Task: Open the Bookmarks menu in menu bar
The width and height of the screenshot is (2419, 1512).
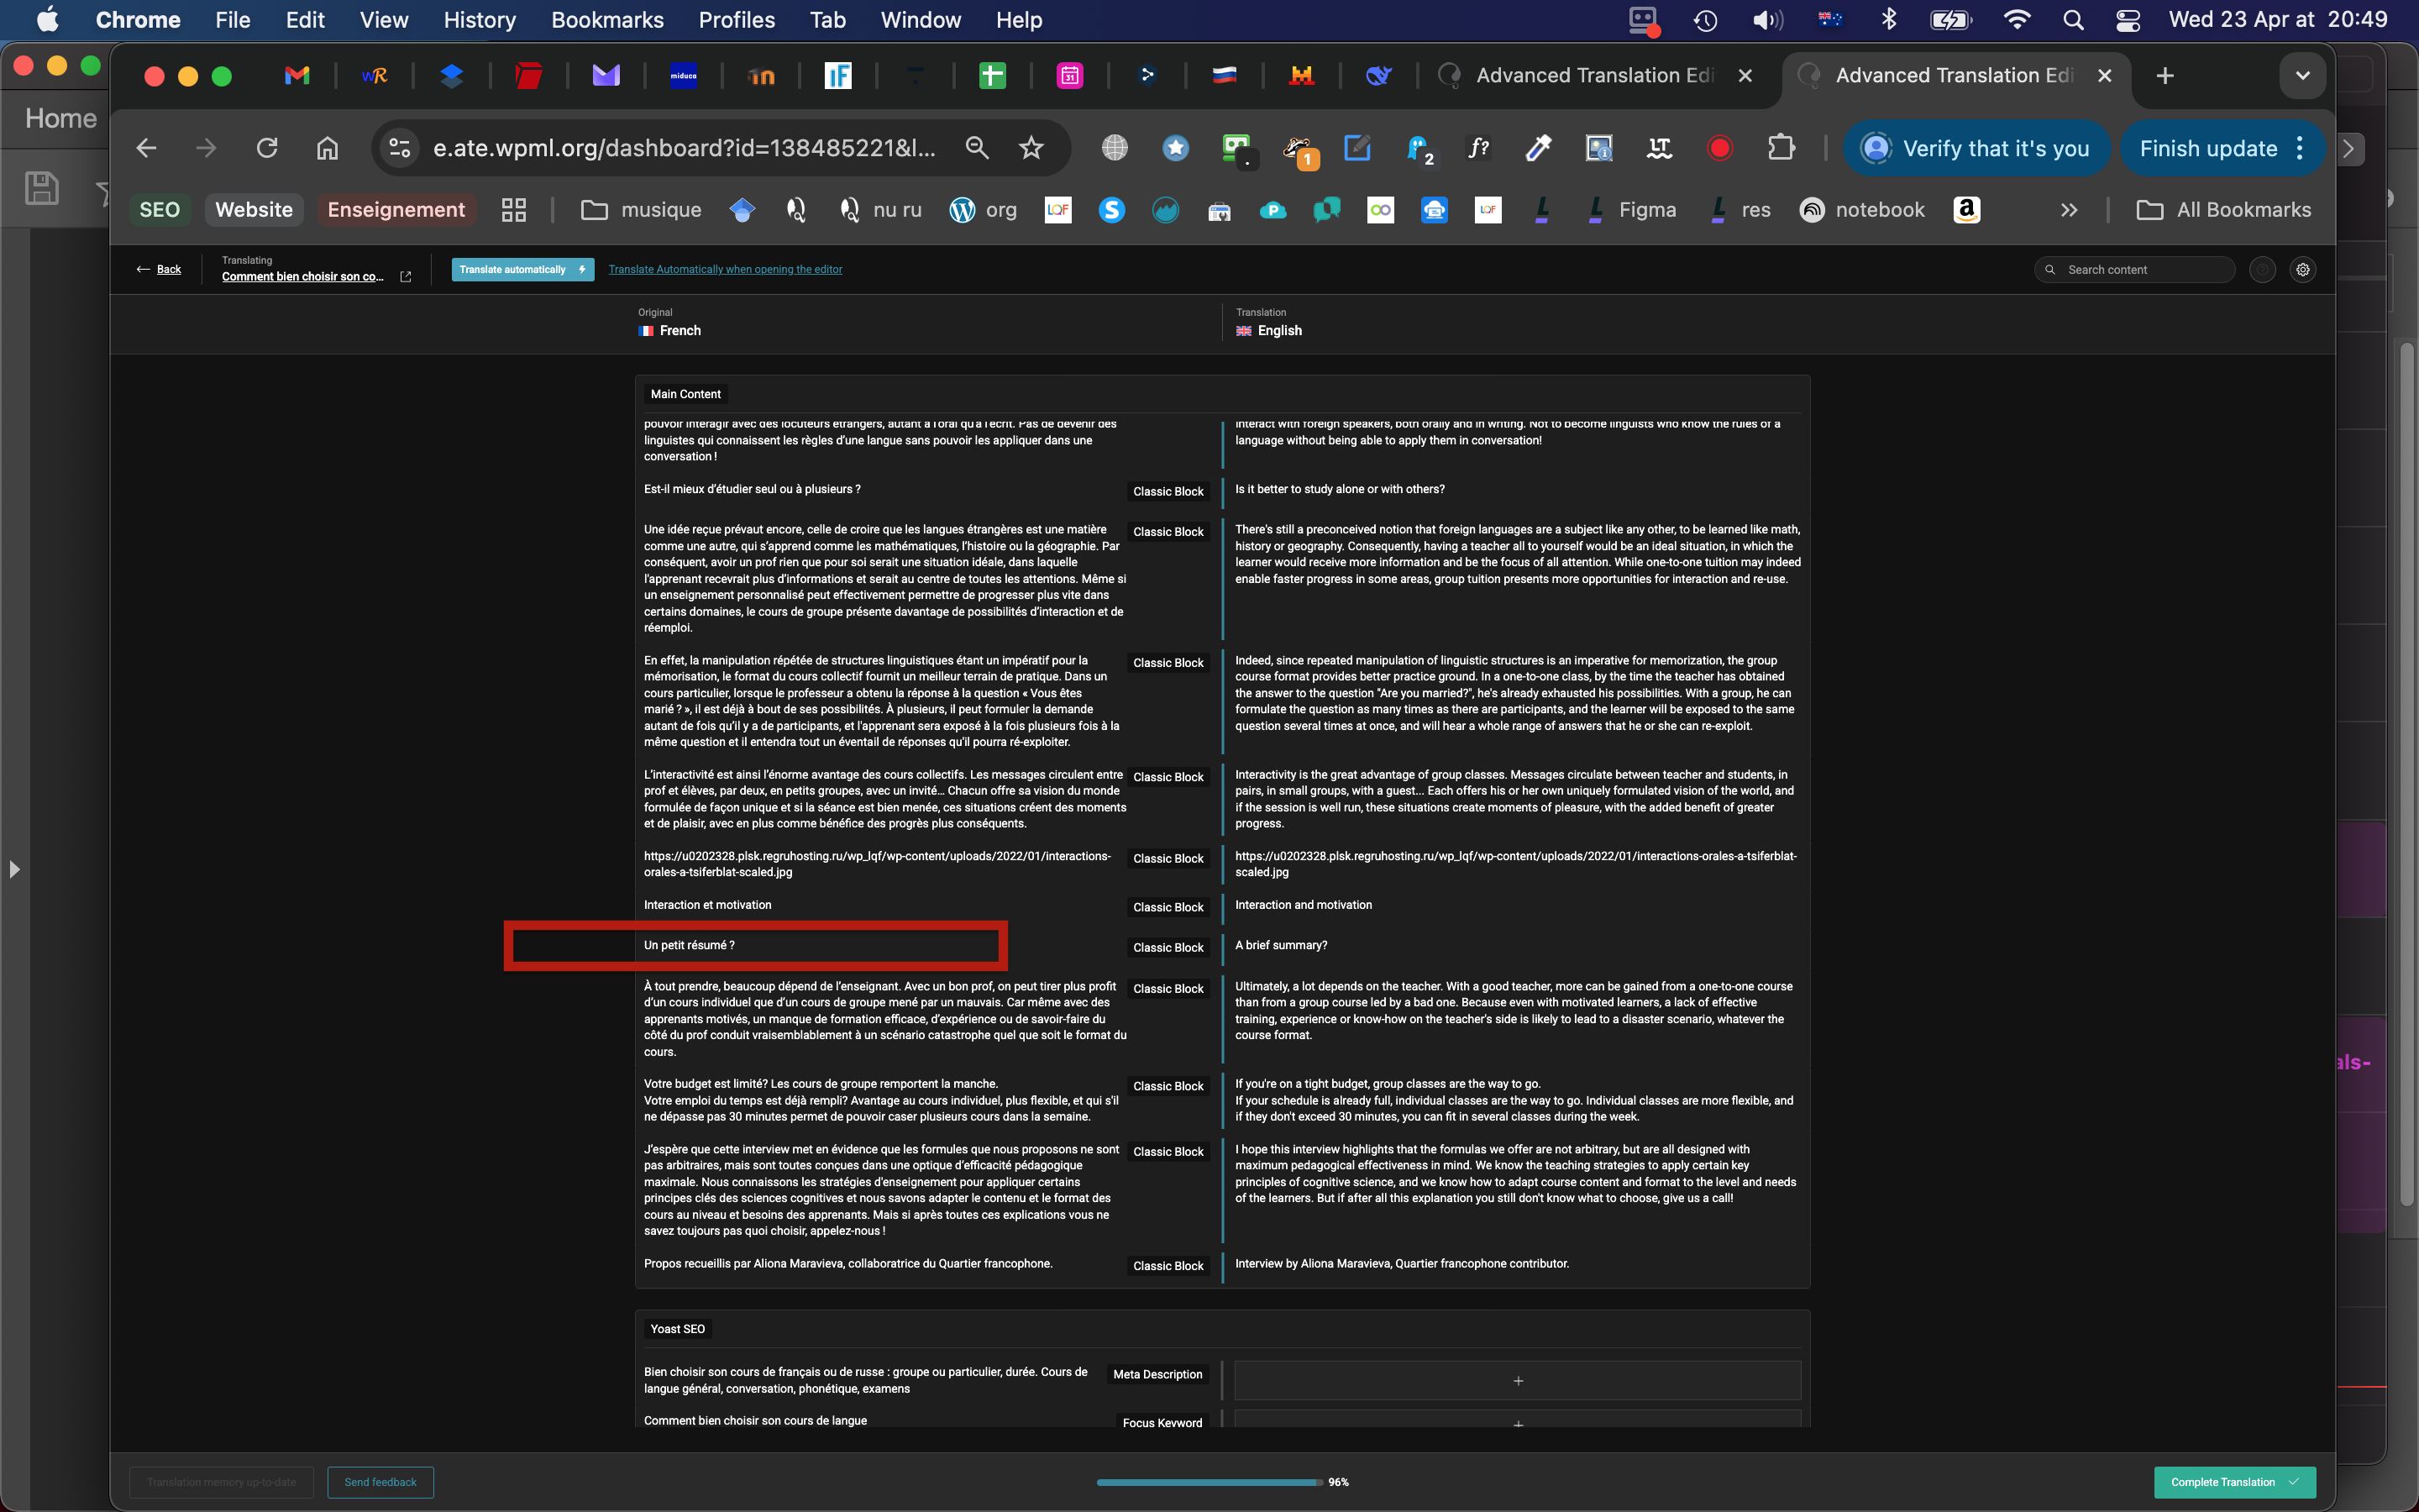Action: tap(606, 20)
